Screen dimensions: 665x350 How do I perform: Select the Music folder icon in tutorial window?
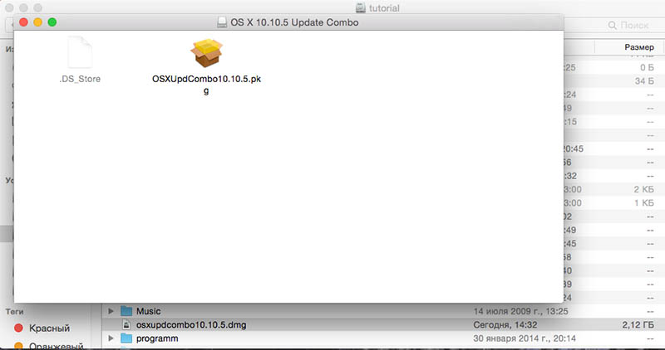126,311
